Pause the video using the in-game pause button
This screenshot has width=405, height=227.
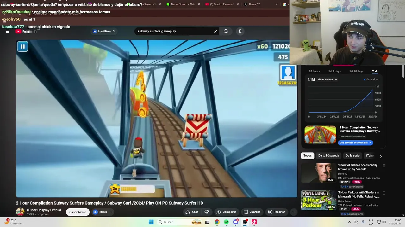pyautogui.click(x=22, y=46)
